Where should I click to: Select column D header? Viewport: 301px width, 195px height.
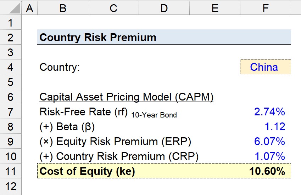point(164,8)
